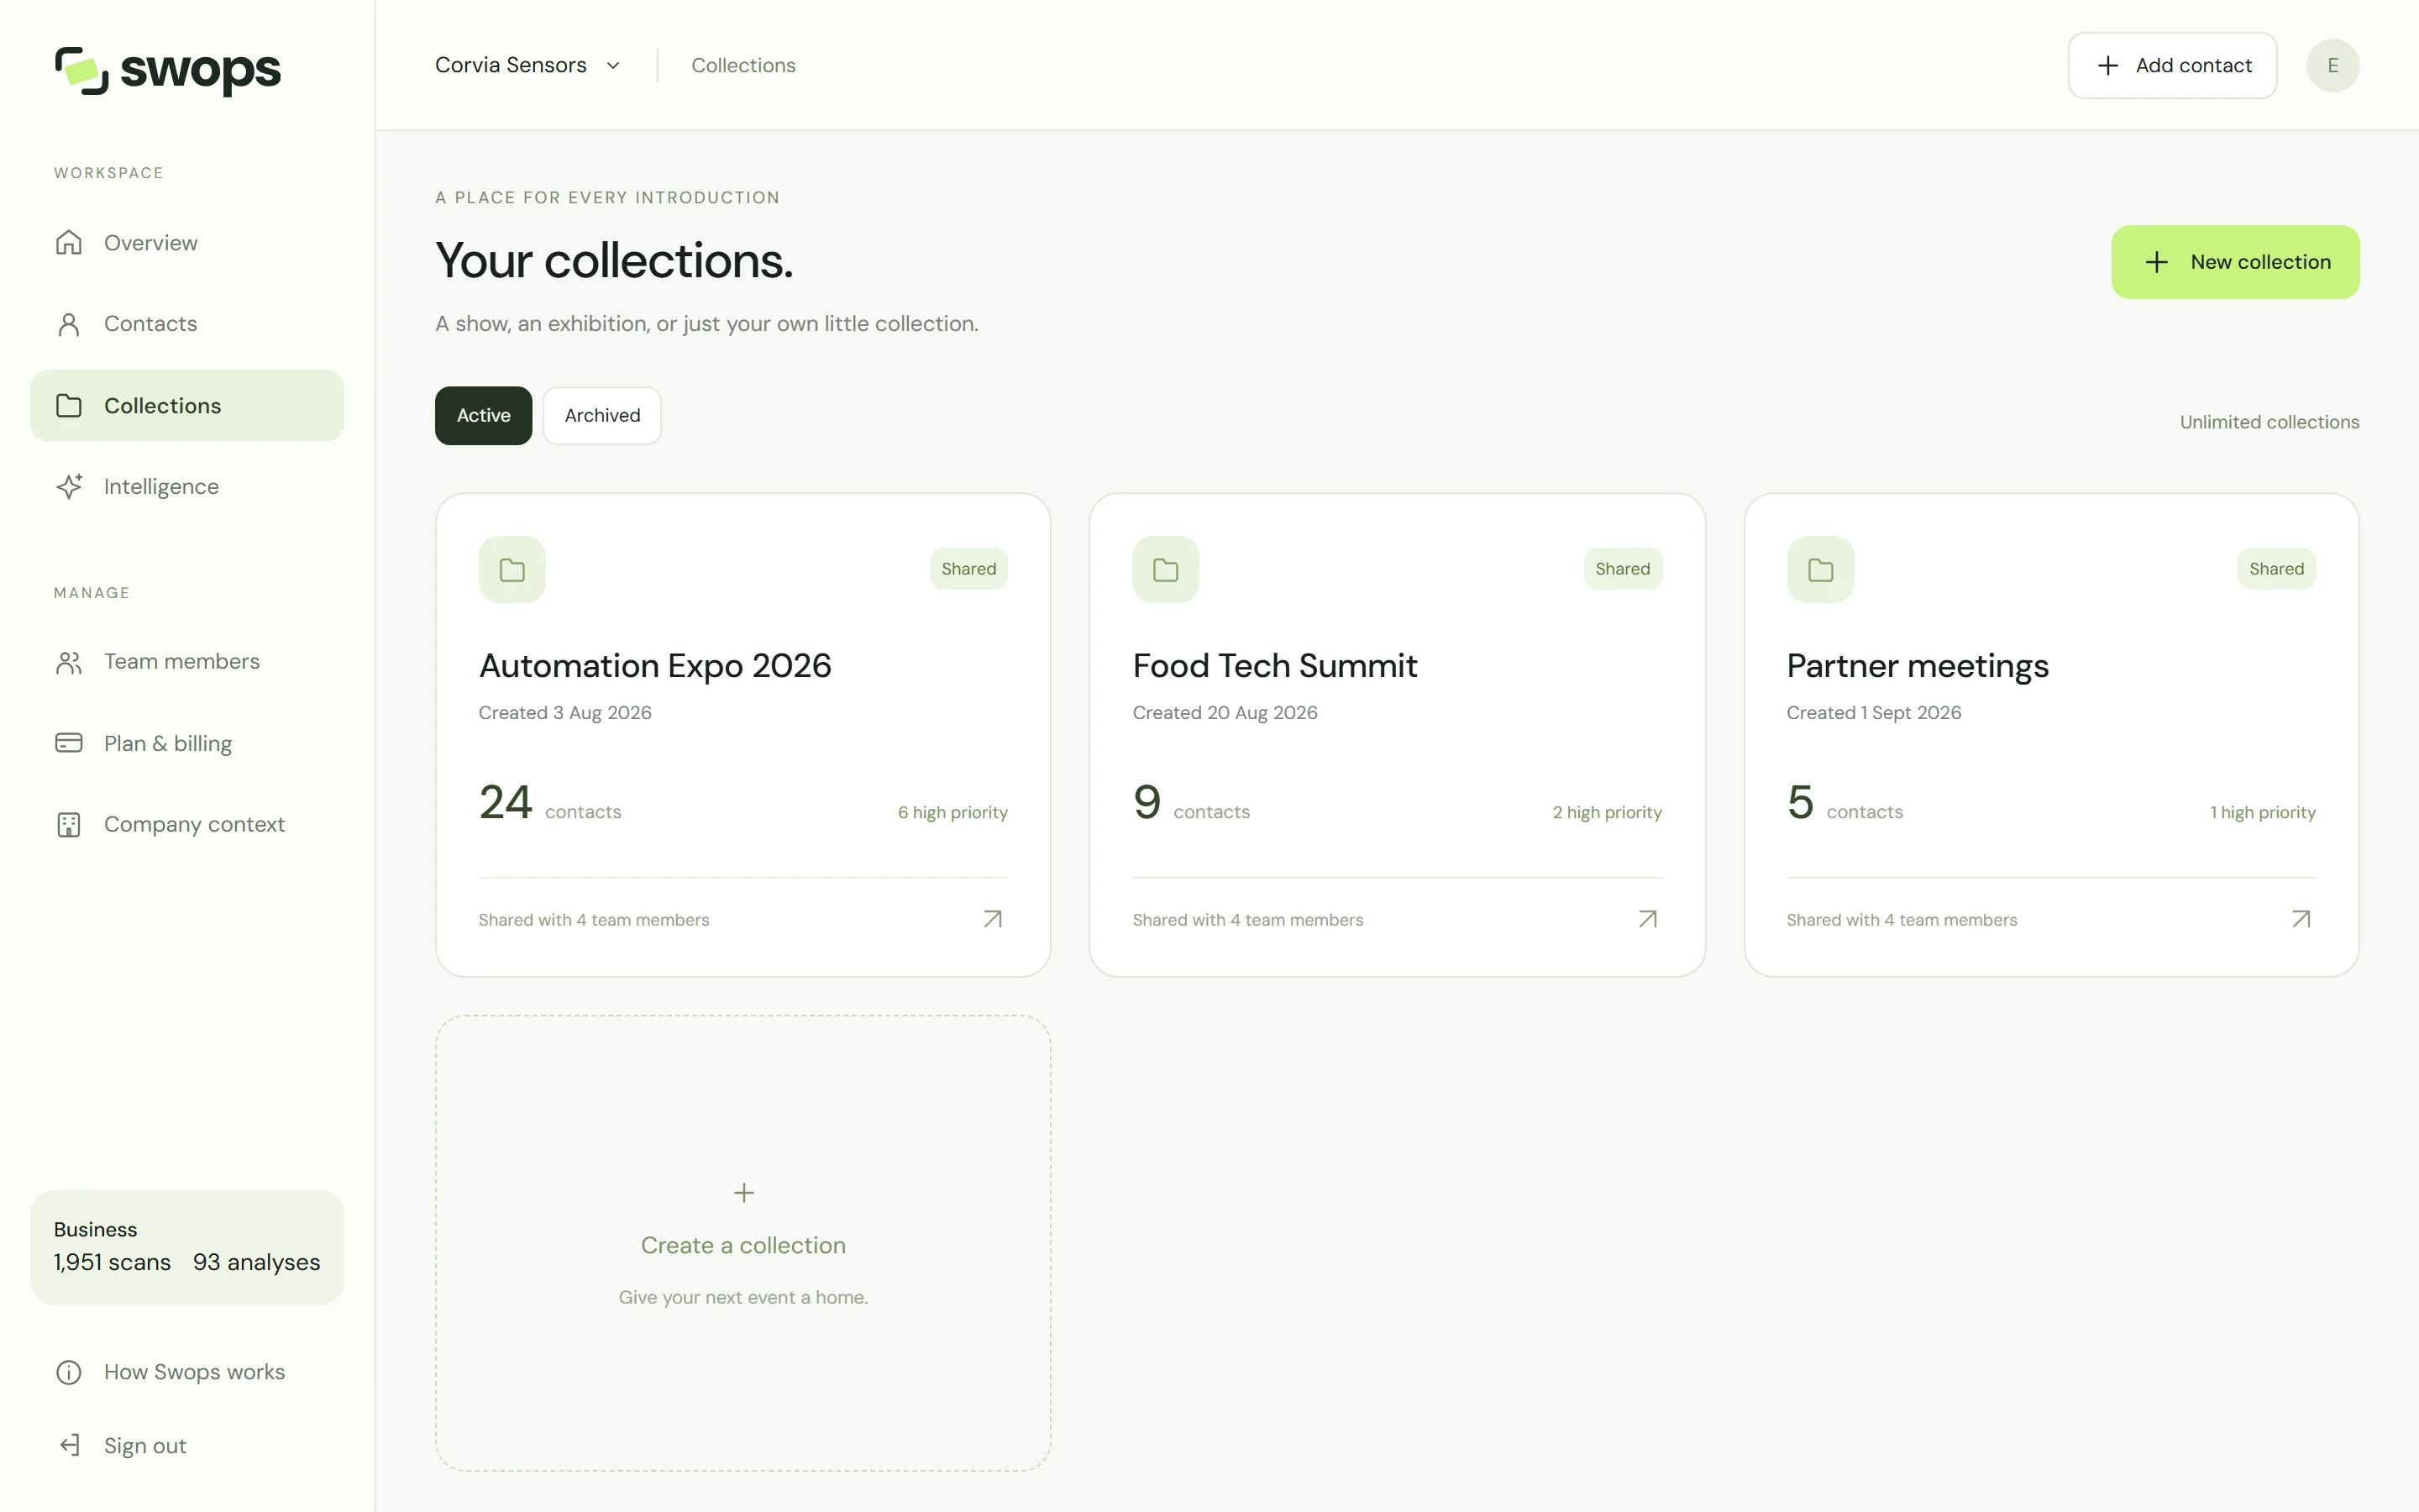This screenshot has height=1512, width=2419.
Task: Open Contacts via the person icon
Action: (x=69, y=324)
